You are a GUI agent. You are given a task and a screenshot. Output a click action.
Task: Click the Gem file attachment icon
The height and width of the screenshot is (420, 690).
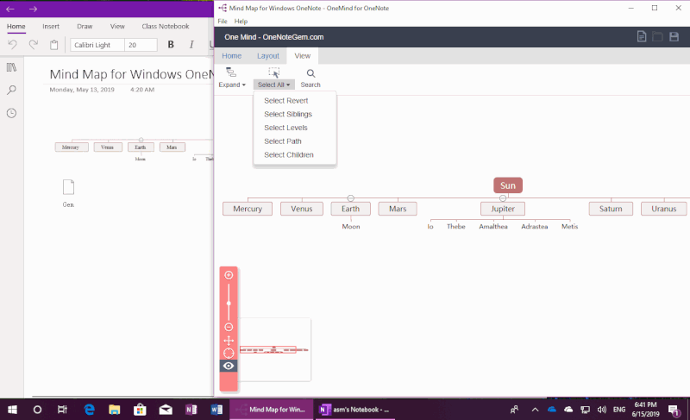coord(68,187)
